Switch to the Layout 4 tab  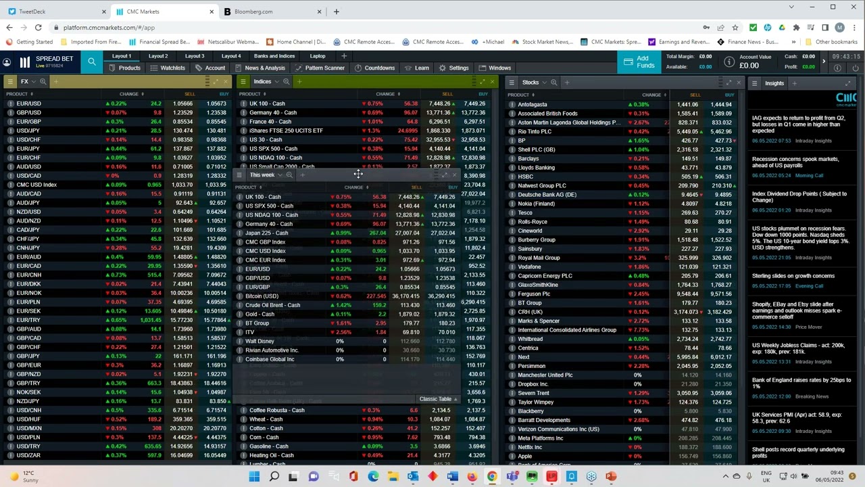(231, 56)
